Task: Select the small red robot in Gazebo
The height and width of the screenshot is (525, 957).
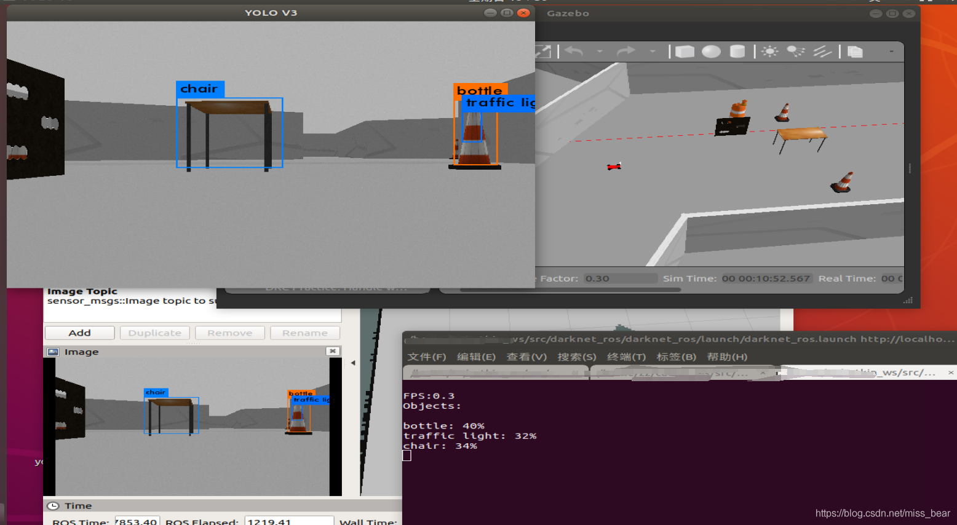Action: point(614,166)
